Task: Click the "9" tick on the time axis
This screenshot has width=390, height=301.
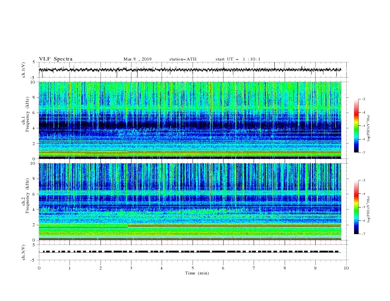Action: click(x=315, y=268)
